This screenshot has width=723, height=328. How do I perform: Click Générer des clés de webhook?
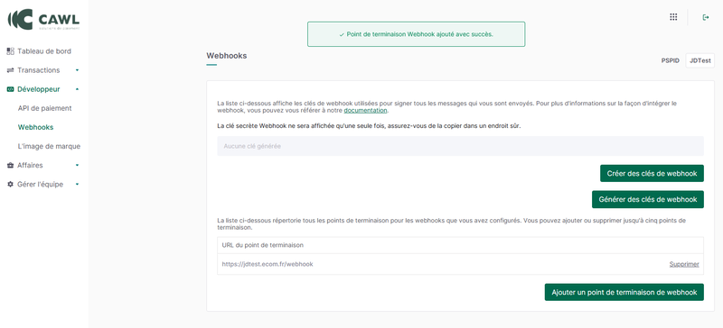(x=647, y=199)
